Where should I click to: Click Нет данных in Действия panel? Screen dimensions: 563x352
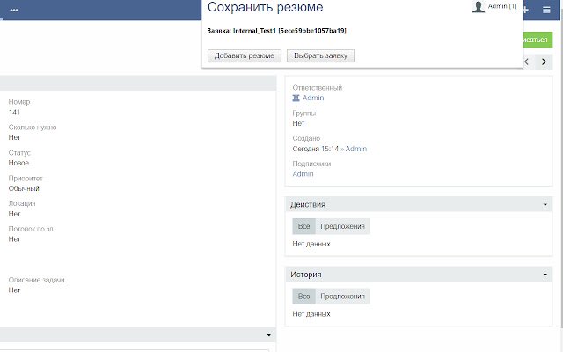(311, 244)
